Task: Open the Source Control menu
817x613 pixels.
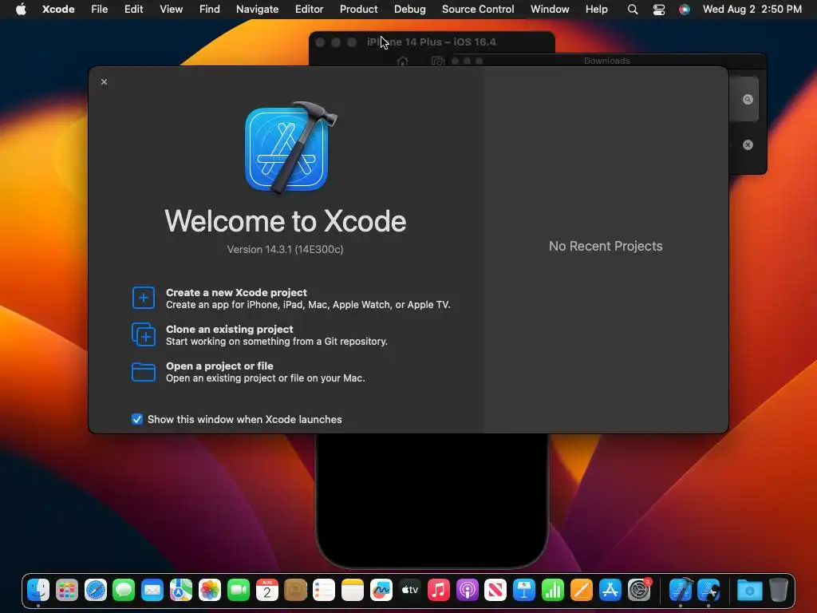Action: [x=478, y=10]
